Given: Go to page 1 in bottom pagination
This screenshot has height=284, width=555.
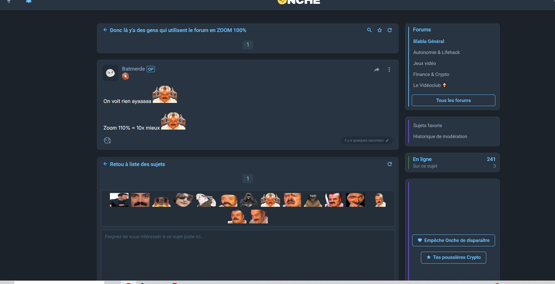Looking at the screenshot, I should pyautogui.click(x=247, y=179).
